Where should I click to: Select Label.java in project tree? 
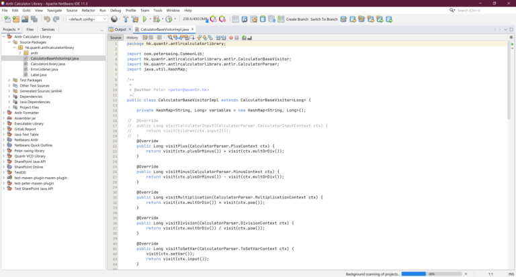(38, 75)
